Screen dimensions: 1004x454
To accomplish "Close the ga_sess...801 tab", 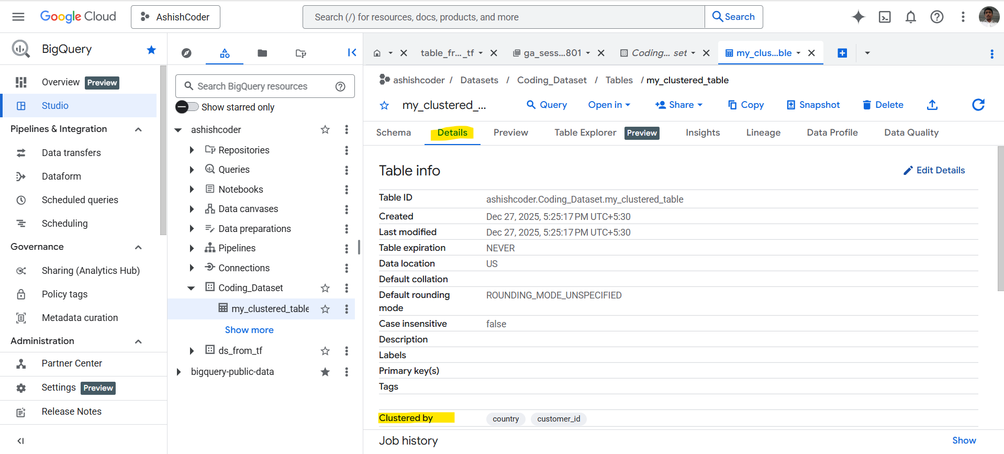I will (601, 53).
